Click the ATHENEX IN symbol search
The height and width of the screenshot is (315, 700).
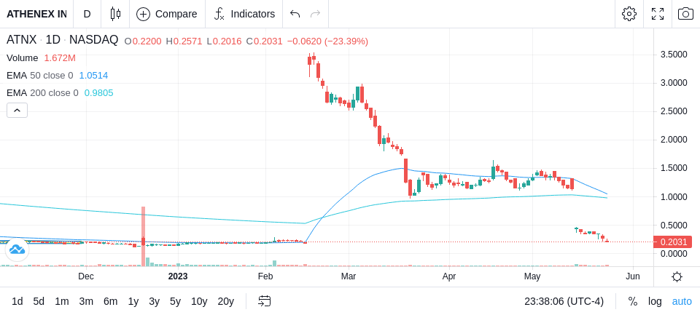(x=36, y=14)
